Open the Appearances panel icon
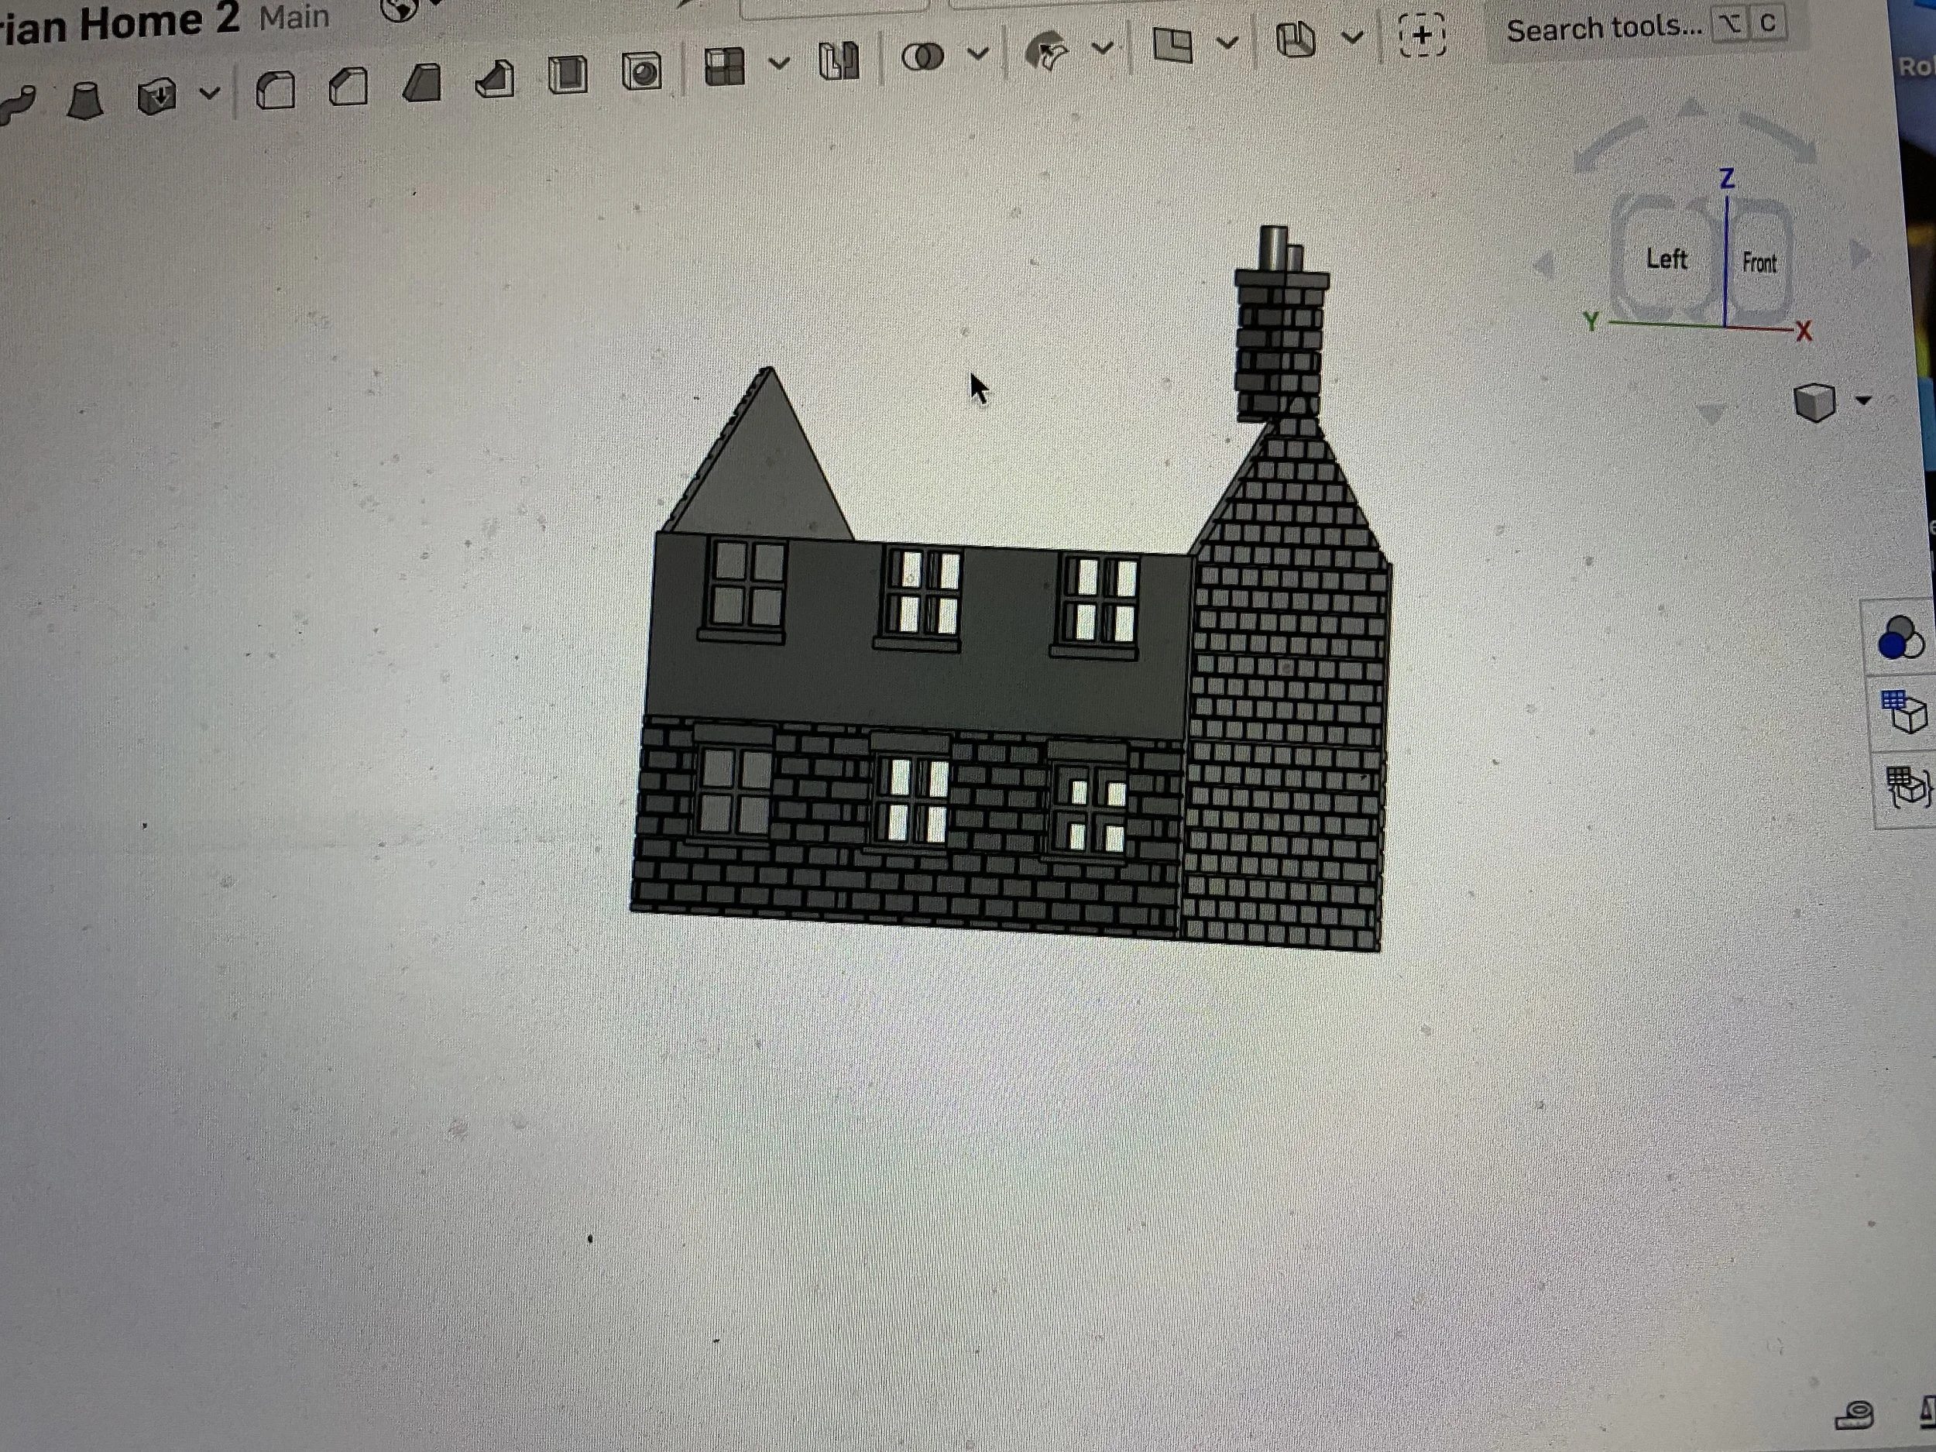 click(1900, 637)
